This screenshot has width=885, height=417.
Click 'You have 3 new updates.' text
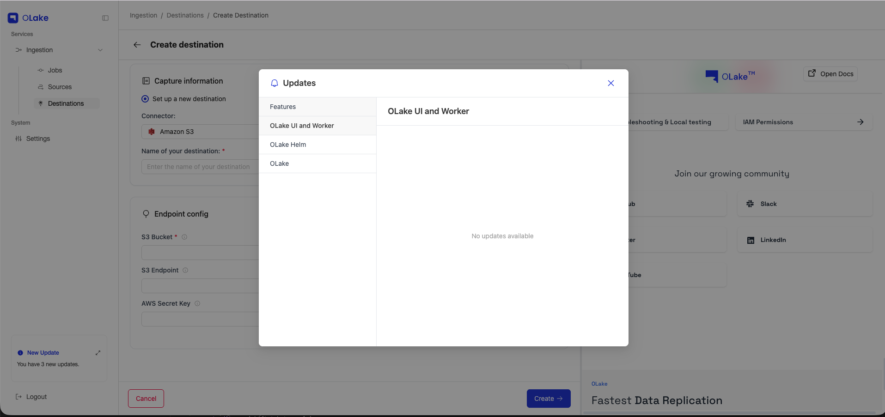(48, 364)
